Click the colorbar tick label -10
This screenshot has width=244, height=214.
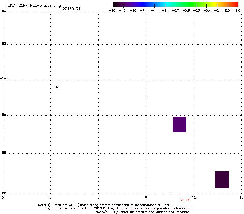click(133, 11)
